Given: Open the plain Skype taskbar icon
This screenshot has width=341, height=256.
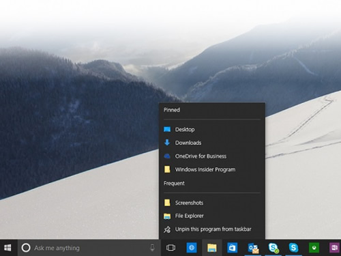Looking at the screenshot, I should point(293,248).
